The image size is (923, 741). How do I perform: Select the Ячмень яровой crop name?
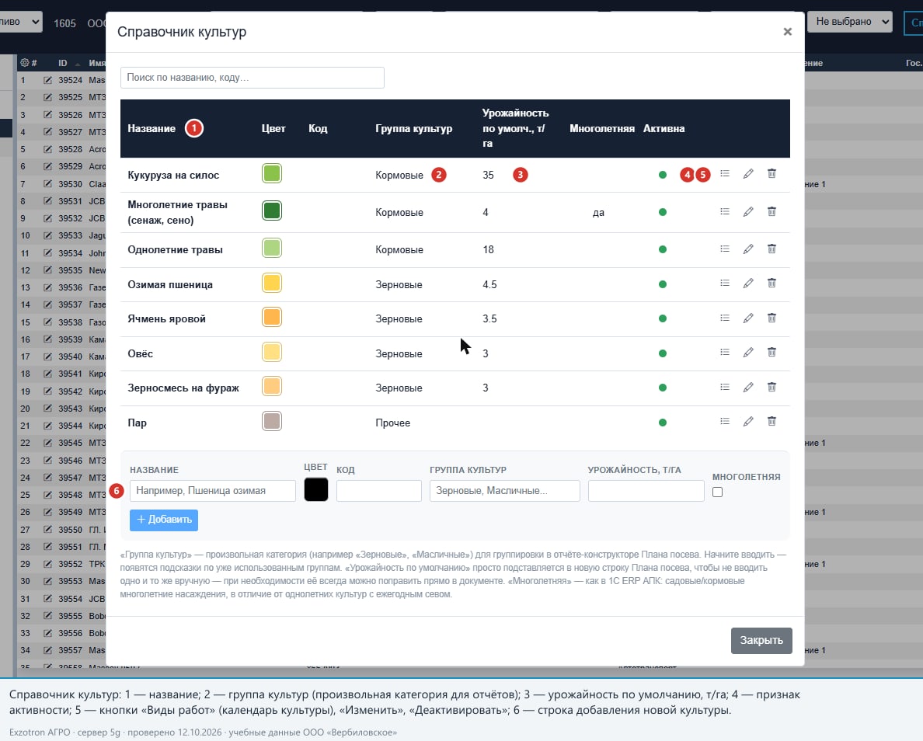point(166,319)
